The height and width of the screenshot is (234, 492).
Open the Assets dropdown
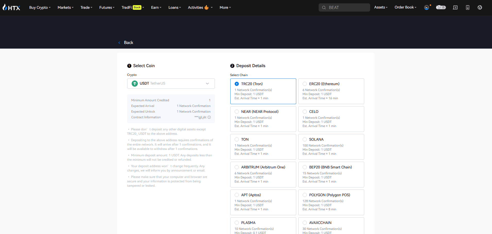pos(381,7)
